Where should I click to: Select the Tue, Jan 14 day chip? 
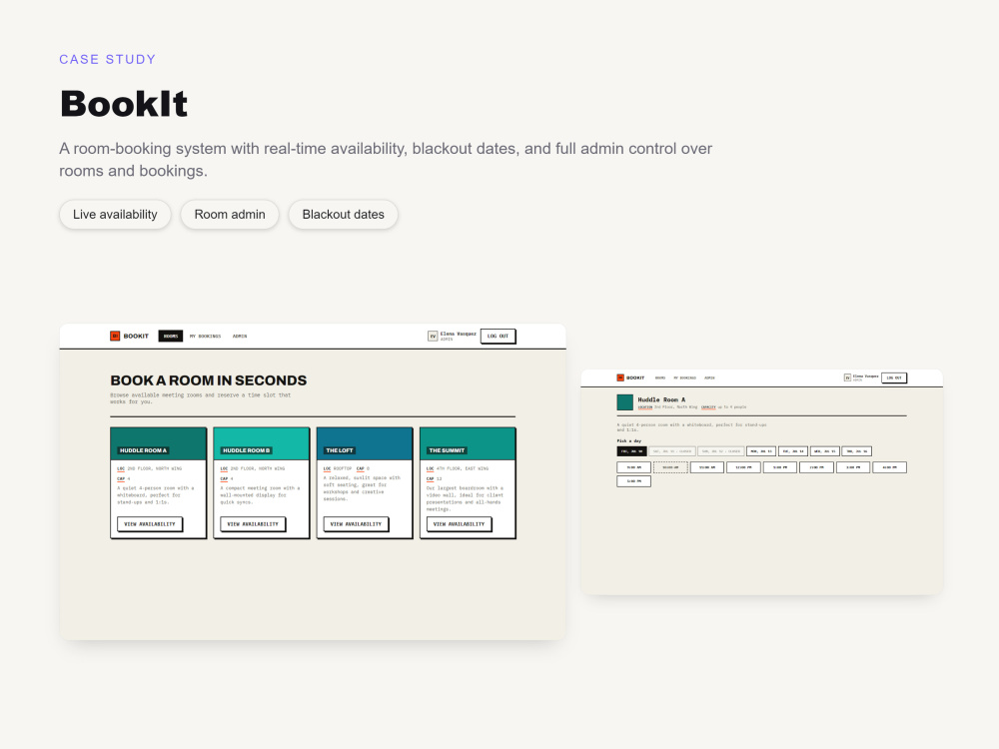pyautogui.click(x=793, y=451)
